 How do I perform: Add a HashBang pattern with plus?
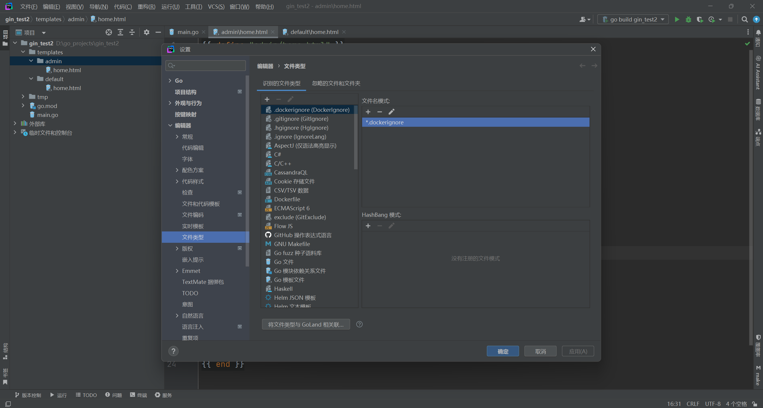(x=368, y=226)
